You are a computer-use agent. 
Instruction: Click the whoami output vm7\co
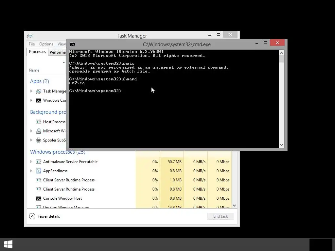[x=77, y=83]
